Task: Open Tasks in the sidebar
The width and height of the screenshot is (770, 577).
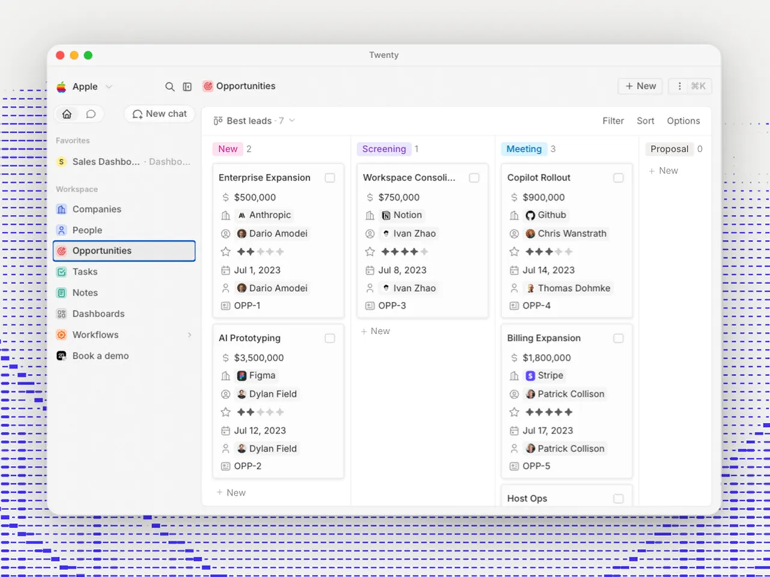Action: 125,272
